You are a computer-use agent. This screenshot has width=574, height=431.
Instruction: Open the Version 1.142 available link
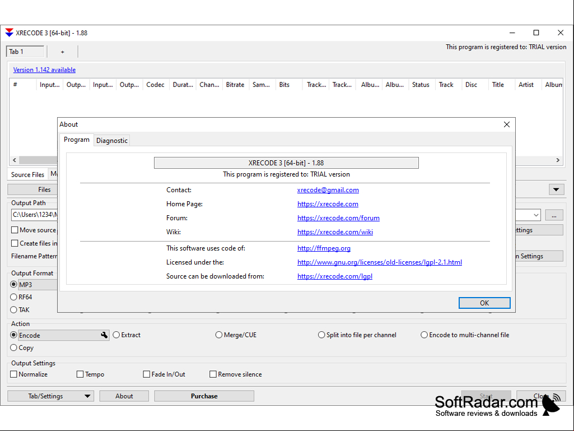pos(44,69)
